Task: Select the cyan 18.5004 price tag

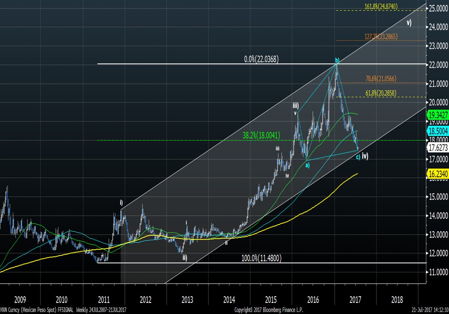Action: point(438,131)
